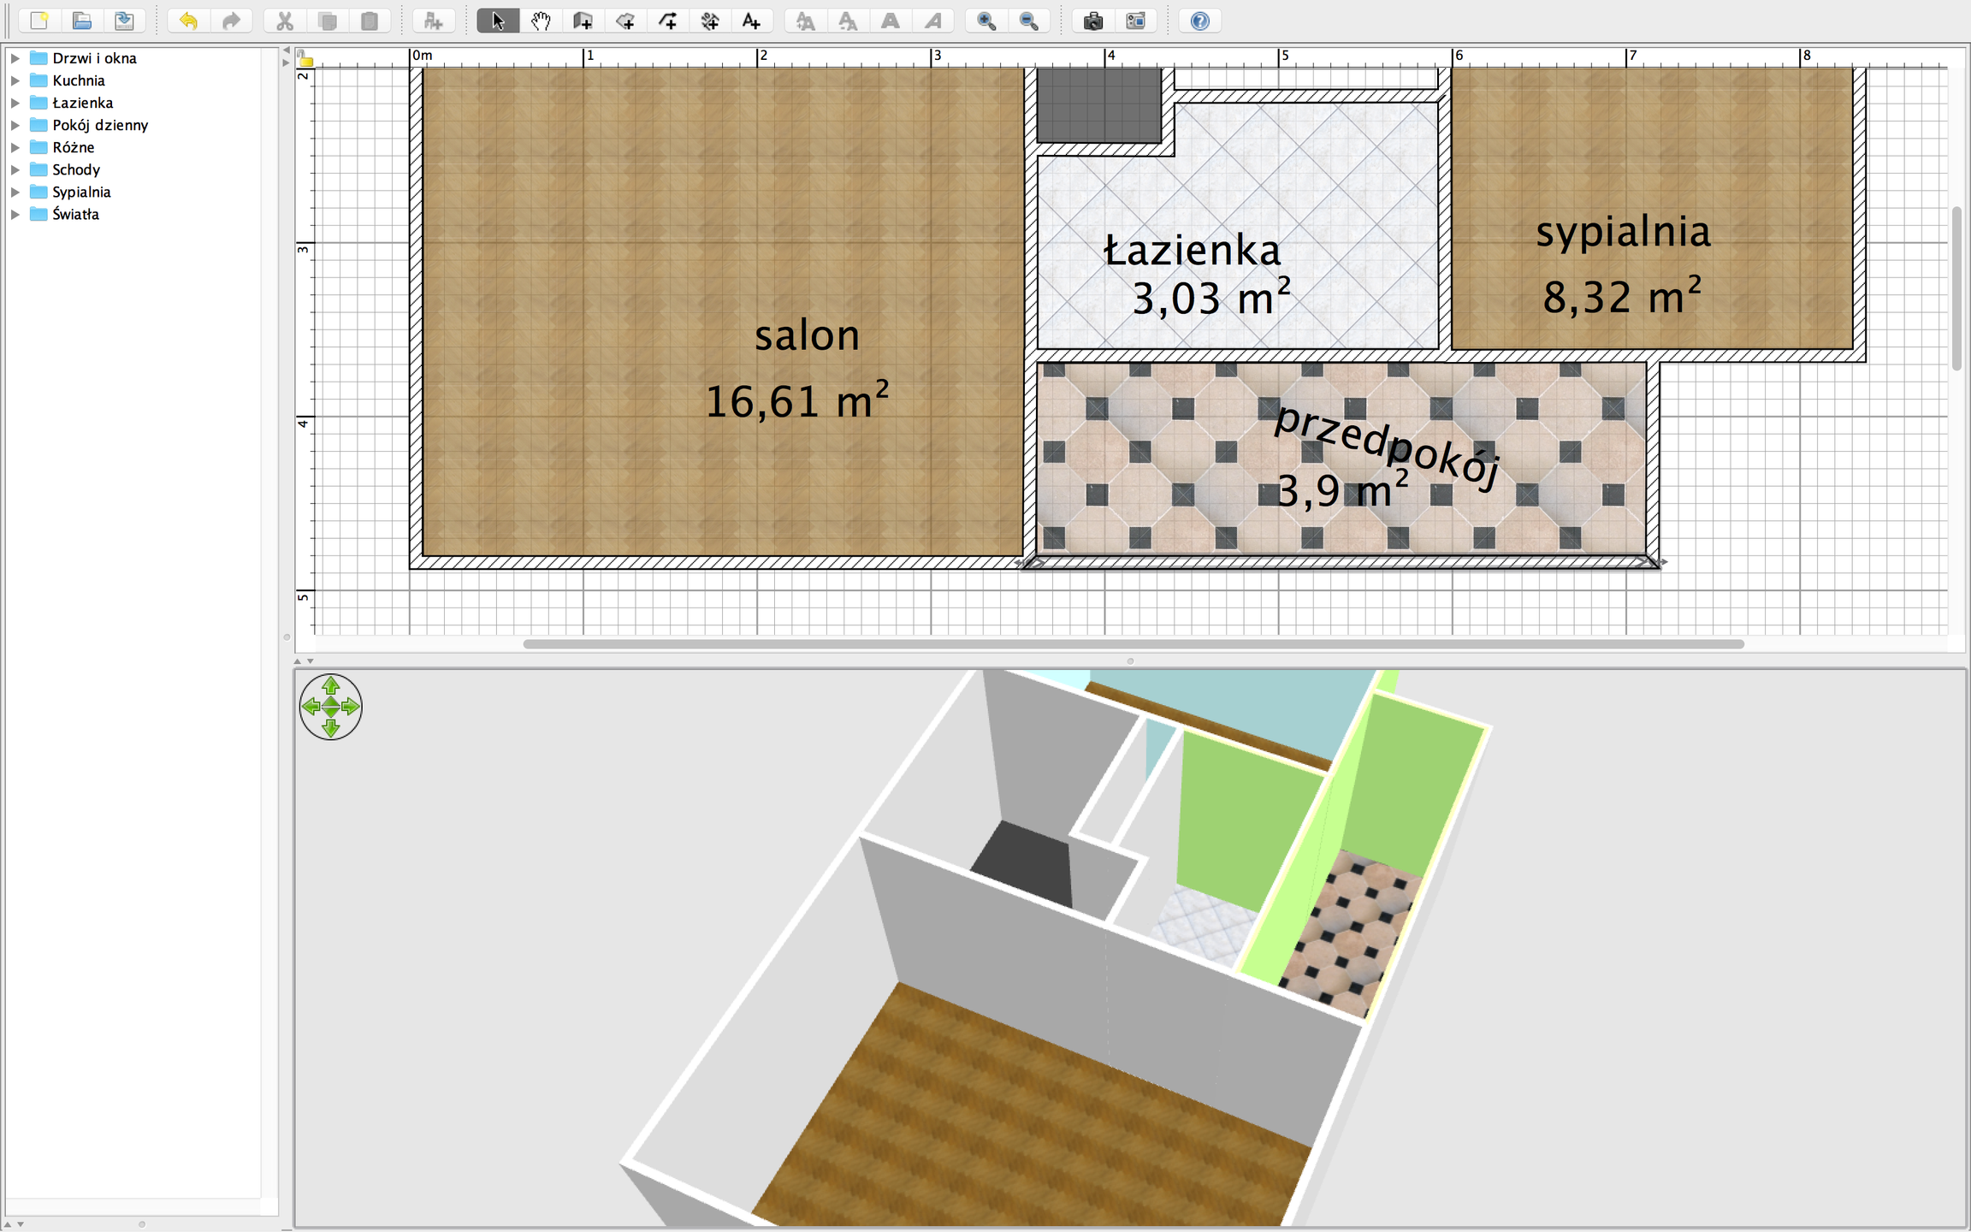Screen dimensions: 1971x1232
Task: Select the create walls tool
Action: (583, 21)
